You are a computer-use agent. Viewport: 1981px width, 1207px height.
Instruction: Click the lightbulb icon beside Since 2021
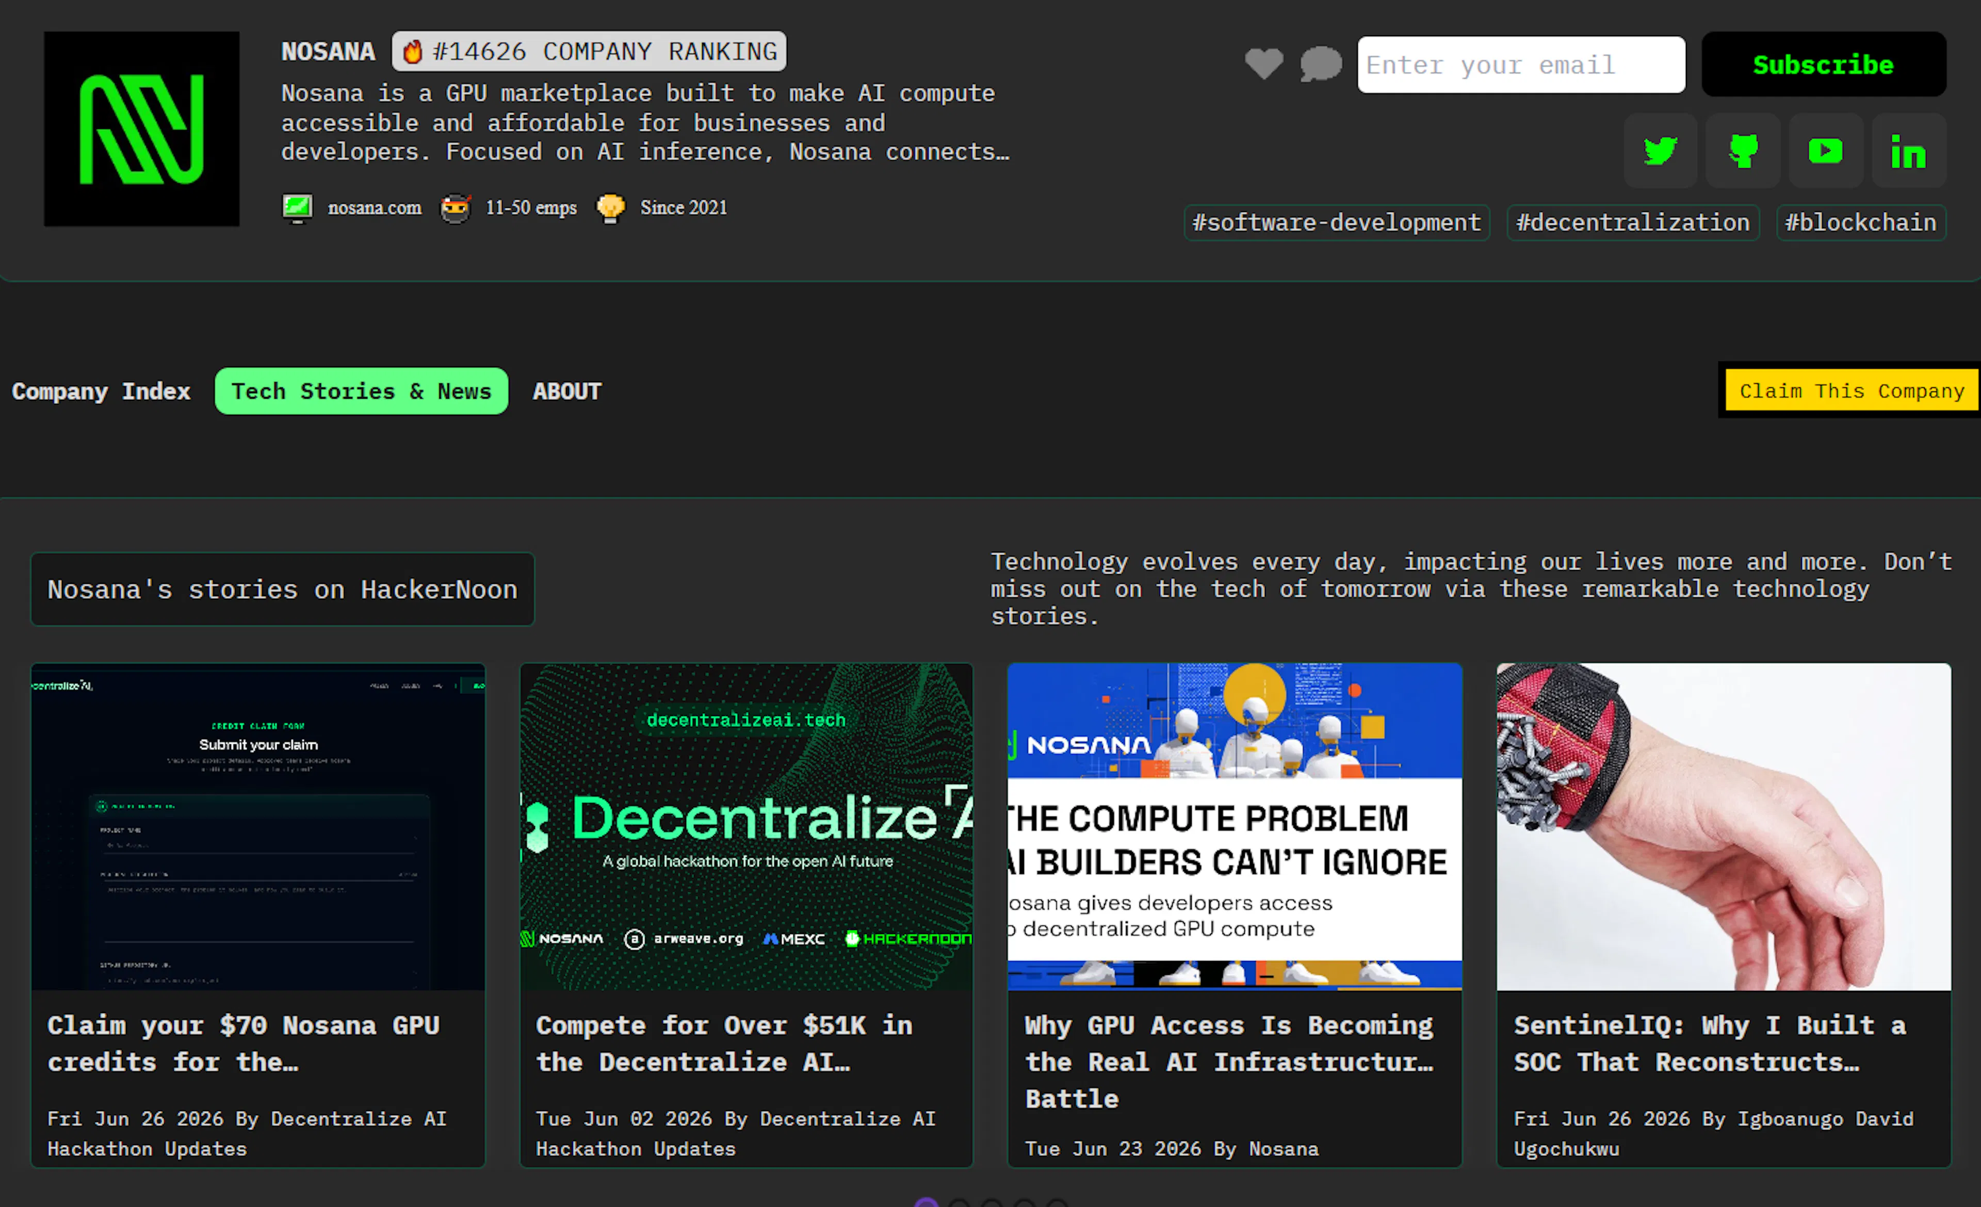tap(610, 208)
